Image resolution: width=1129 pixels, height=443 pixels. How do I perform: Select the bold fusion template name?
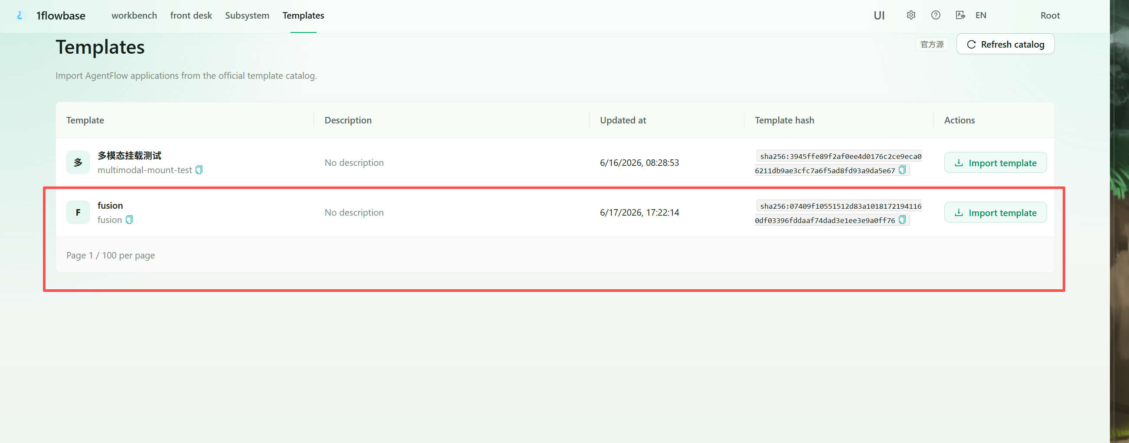click(x=110, y=205)
